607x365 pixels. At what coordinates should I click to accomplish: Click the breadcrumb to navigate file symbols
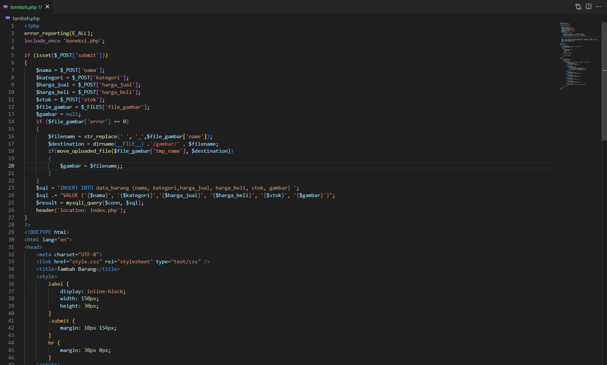click(26, 18)
